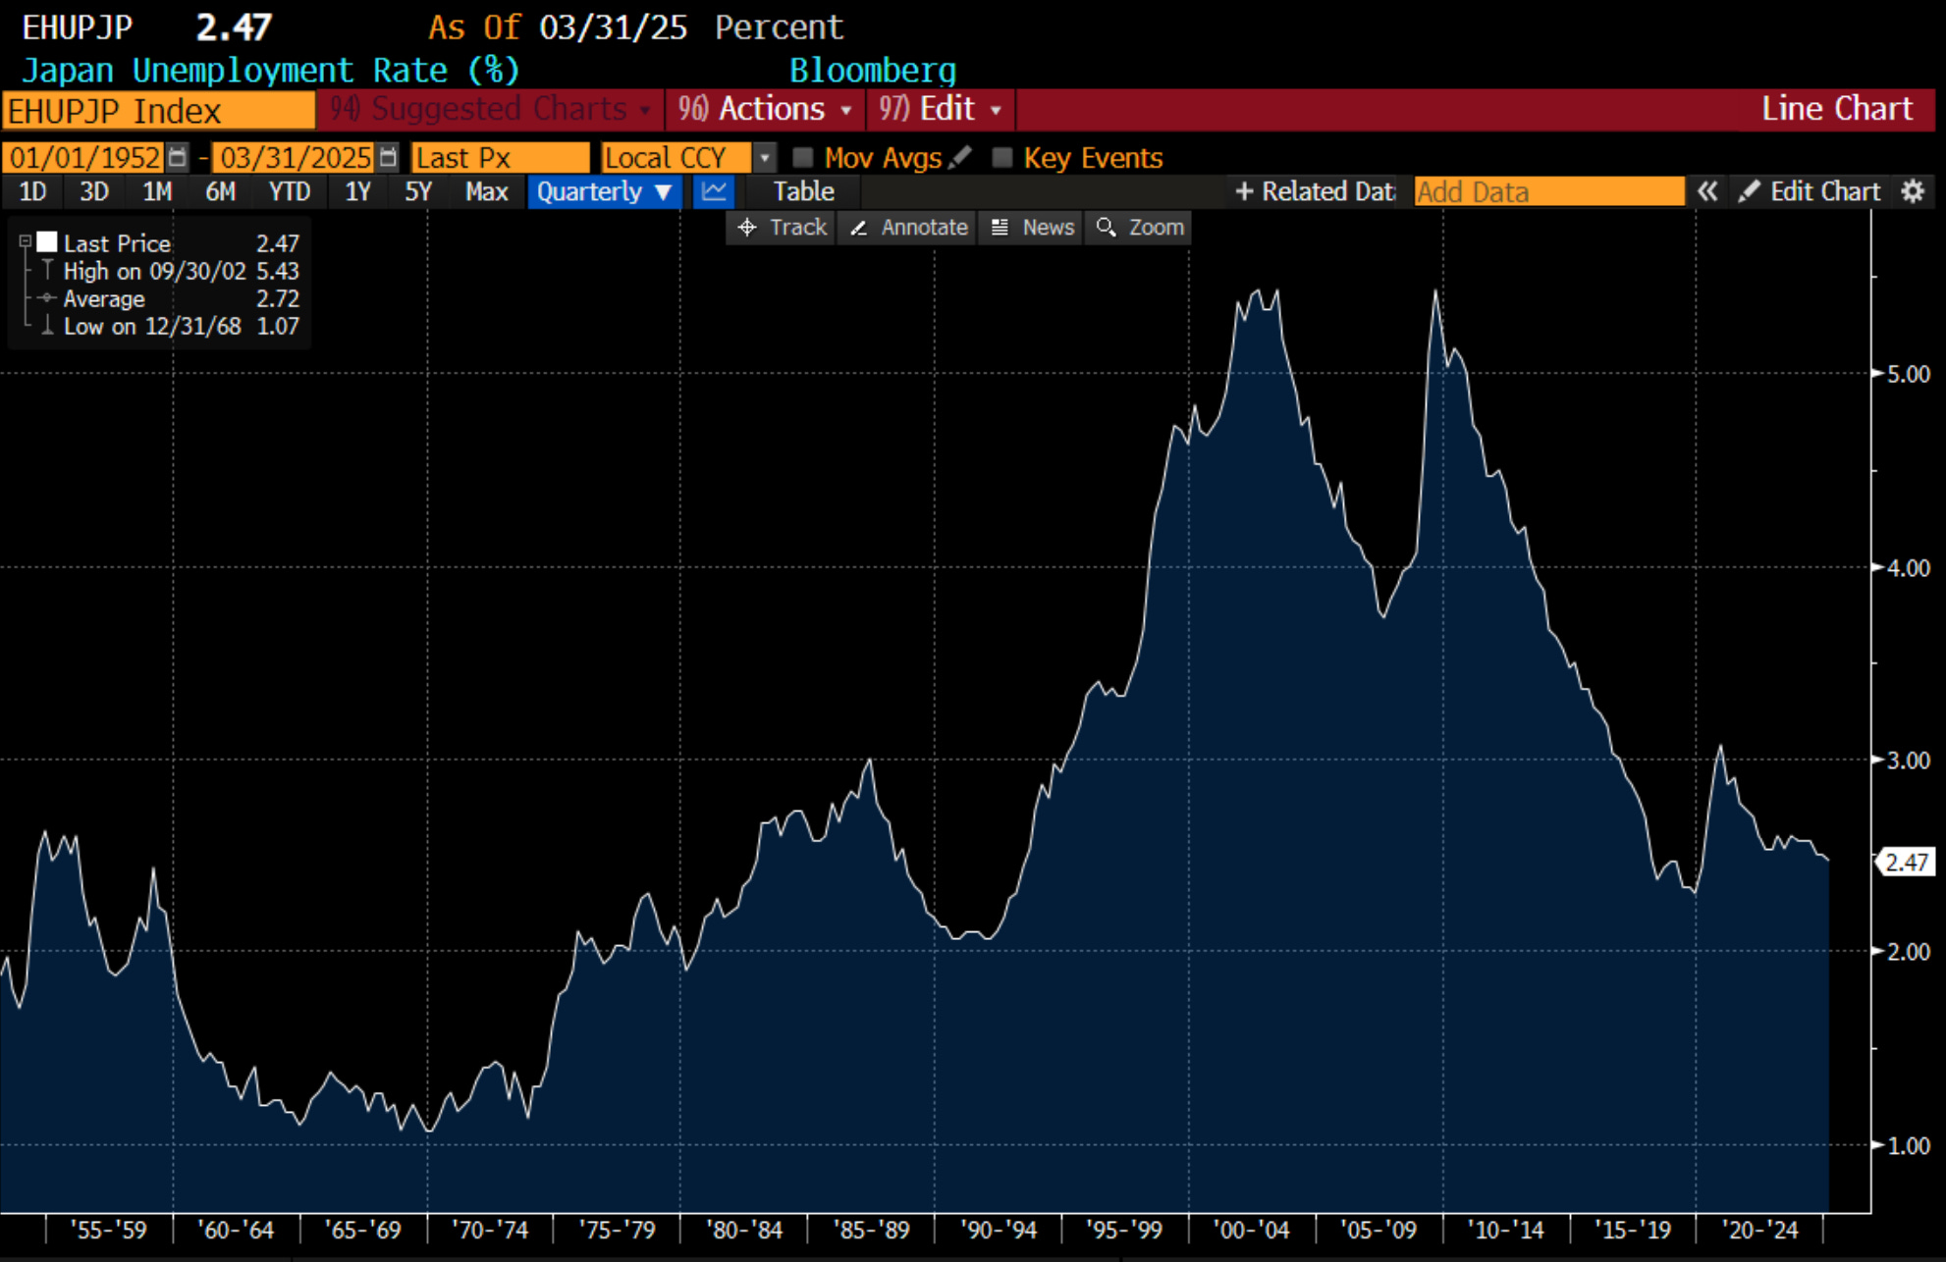The image size is (1946, 1262).
Task: Click the Last Price white color swatch
Action: [47, 241]
